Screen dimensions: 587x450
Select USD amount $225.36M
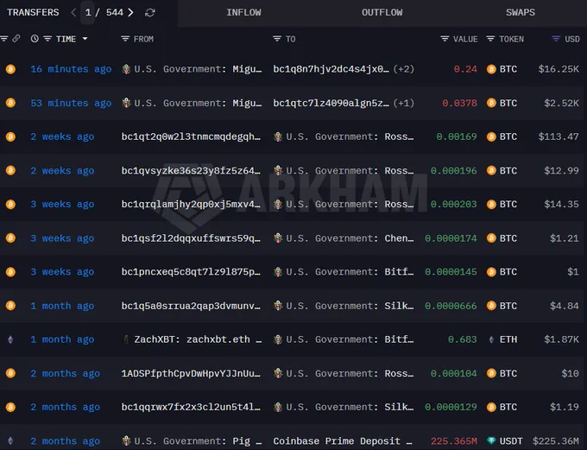click(556, 441)
